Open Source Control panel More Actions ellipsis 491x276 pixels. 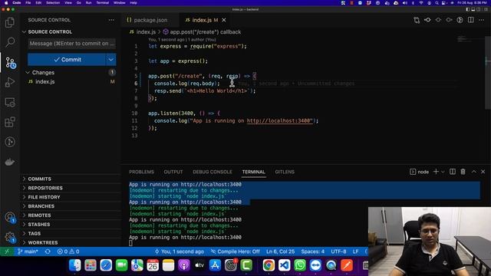(111, 20)
